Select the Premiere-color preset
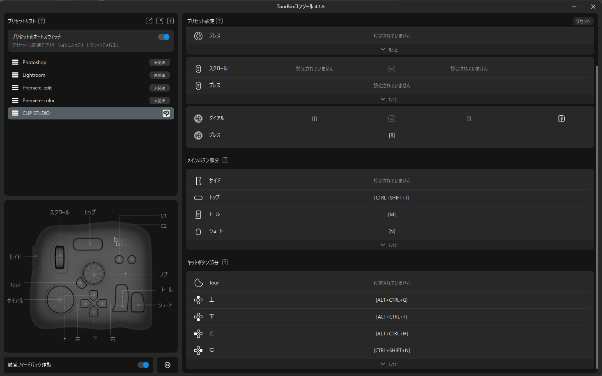 pyautogui.click(x=91, y=101)
